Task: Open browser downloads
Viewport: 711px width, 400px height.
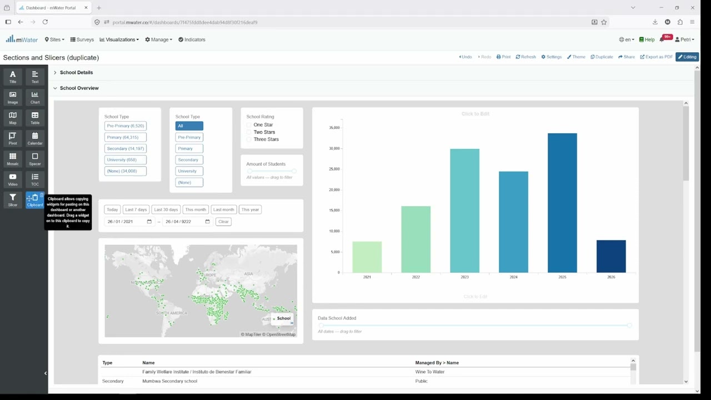Action: (x=655, y=22)
